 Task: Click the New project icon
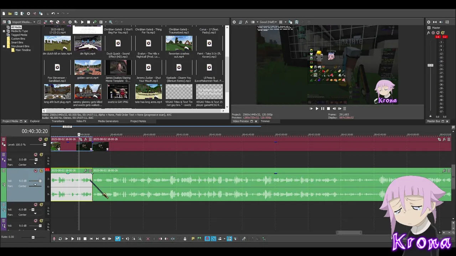click(x=4, y=14)
